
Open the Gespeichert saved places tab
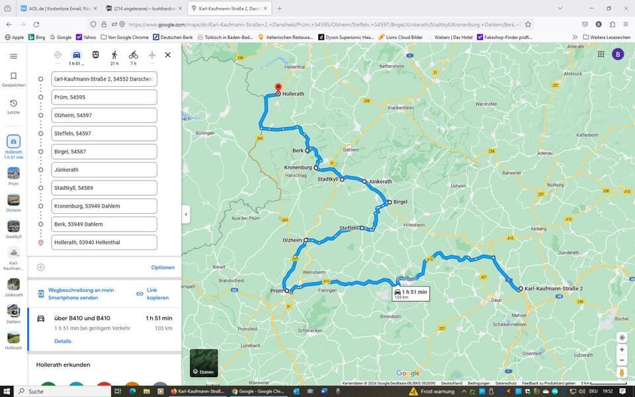[13, 79]
